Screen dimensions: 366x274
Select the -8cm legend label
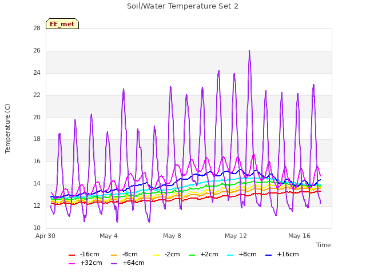tap(130, 254)
